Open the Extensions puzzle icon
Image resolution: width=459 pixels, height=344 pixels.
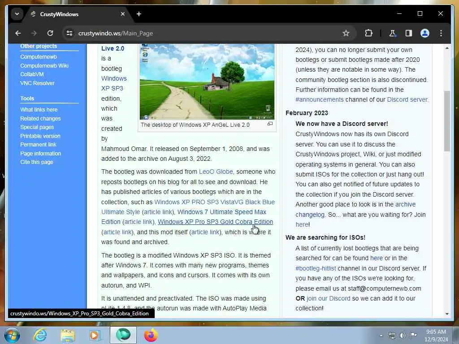pos(368,33)
